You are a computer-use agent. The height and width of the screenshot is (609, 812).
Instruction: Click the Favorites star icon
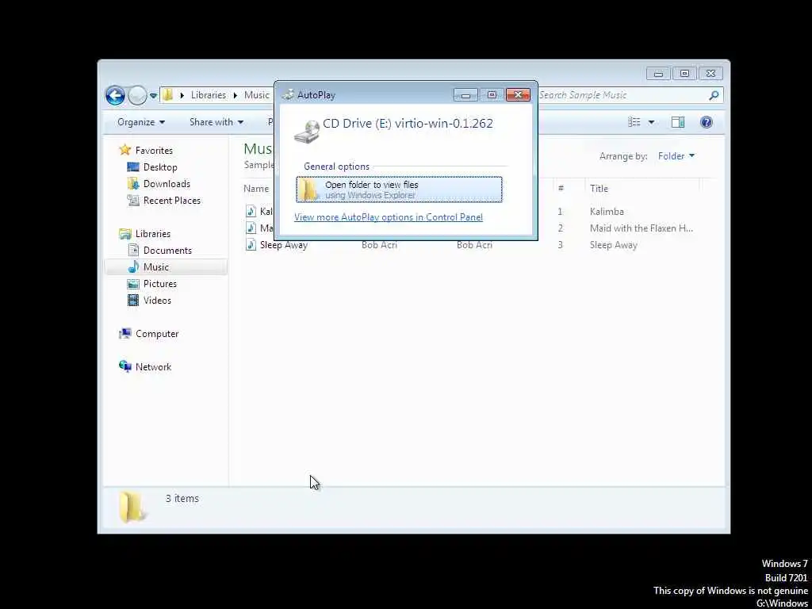[x=124, y=150]
